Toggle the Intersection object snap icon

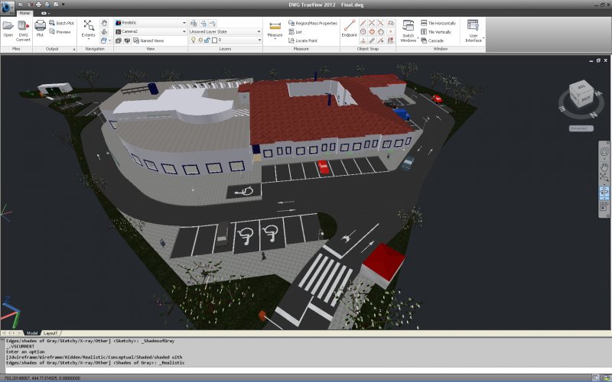(372, 23)
